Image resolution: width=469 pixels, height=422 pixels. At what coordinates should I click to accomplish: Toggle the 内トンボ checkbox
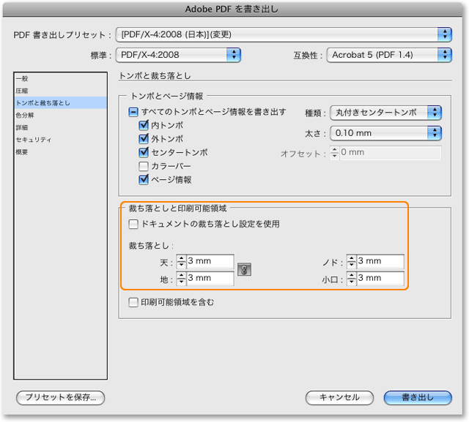(144, 125)
